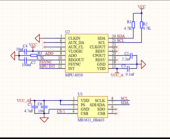The width and height of the screenshot is (170, 139).
Task: Click the CS-1 net label
Action: pos(61,111)
